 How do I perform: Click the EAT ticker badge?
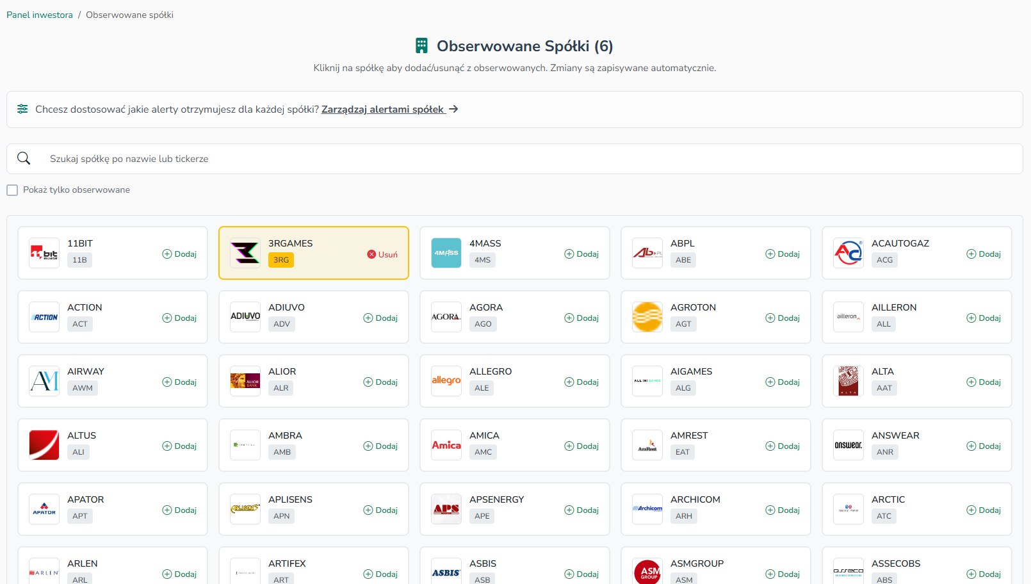pos(683,452)
